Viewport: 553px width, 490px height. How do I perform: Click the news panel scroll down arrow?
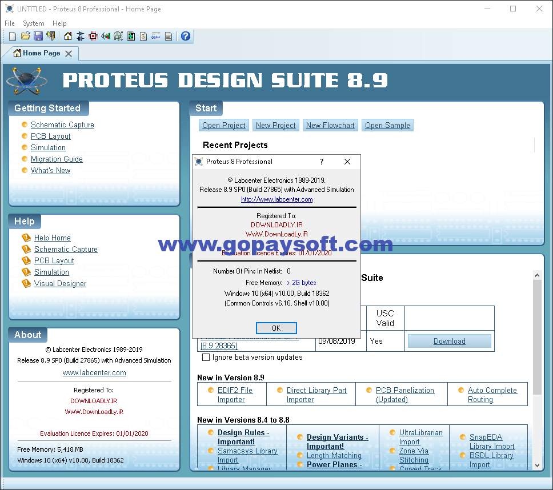click(537, 465)
